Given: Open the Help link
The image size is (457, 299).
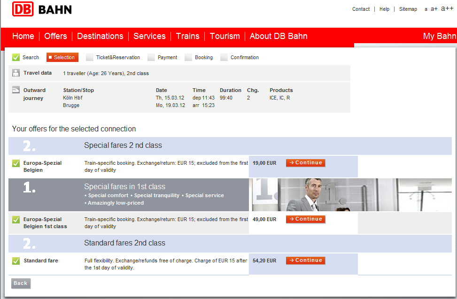Looking at the screenshot, I should pyautogui.click(x=384, y=9).
